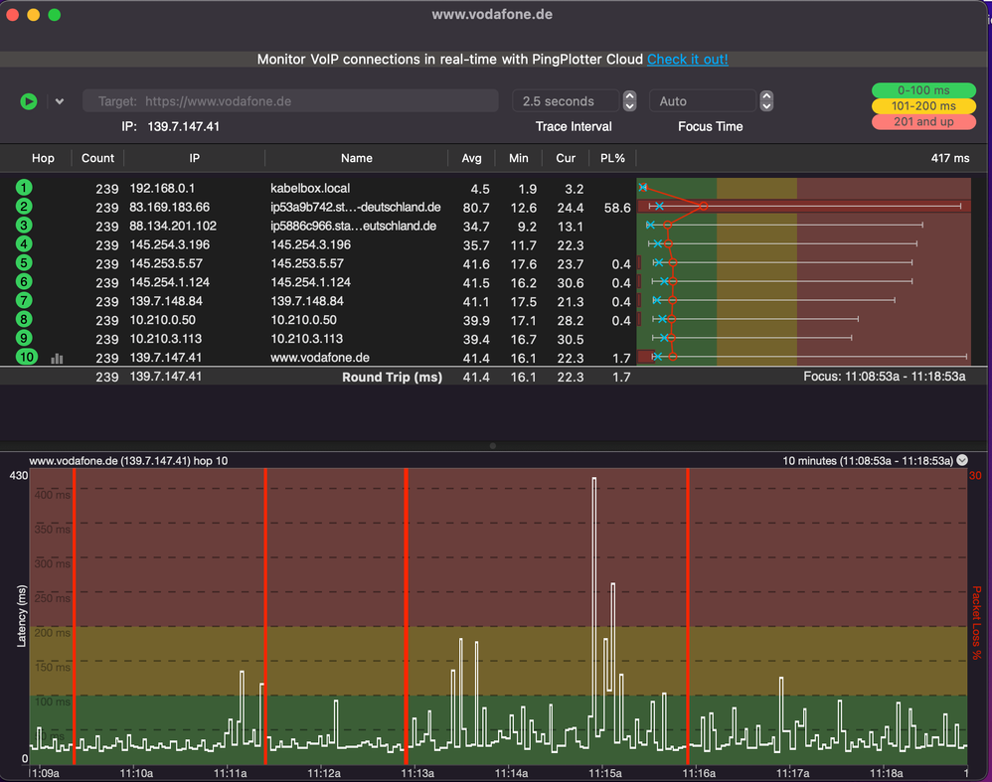The width and height of the screenshot is (992, 782).
Task: Open the Auto Focus Time combo box
Action: coord(702,101)
